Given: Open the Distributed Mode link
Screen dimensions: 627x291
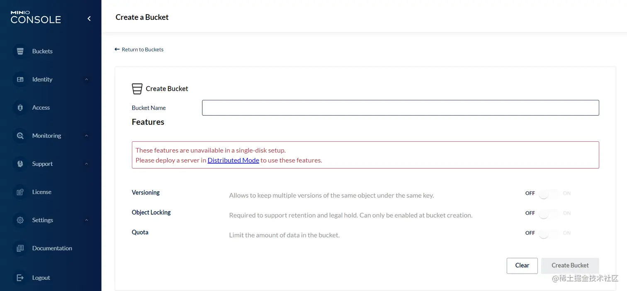Looking at the screenshot, I should tap(233, 160).
